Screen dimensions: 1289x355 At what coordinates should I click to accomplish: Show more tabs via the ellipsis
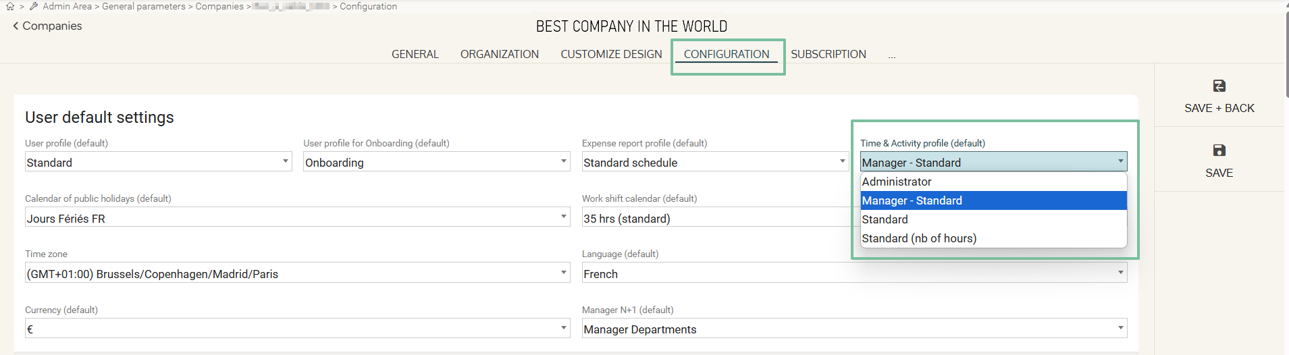pos(892,56)
